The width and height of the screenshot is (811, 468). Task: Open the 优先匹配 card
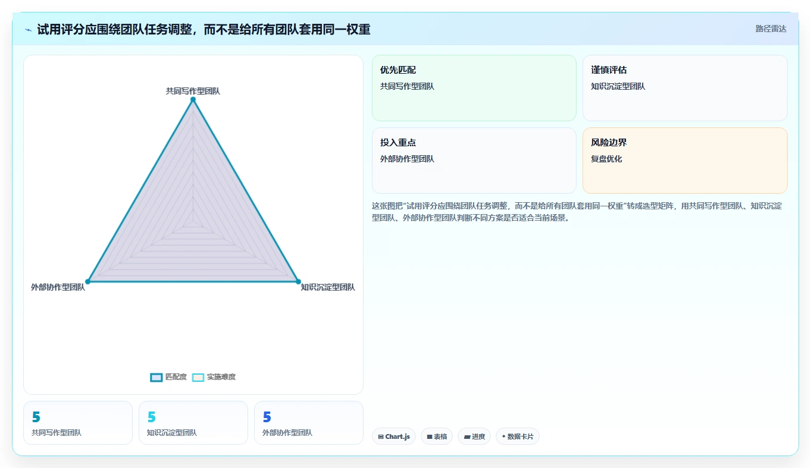point(474,88)
